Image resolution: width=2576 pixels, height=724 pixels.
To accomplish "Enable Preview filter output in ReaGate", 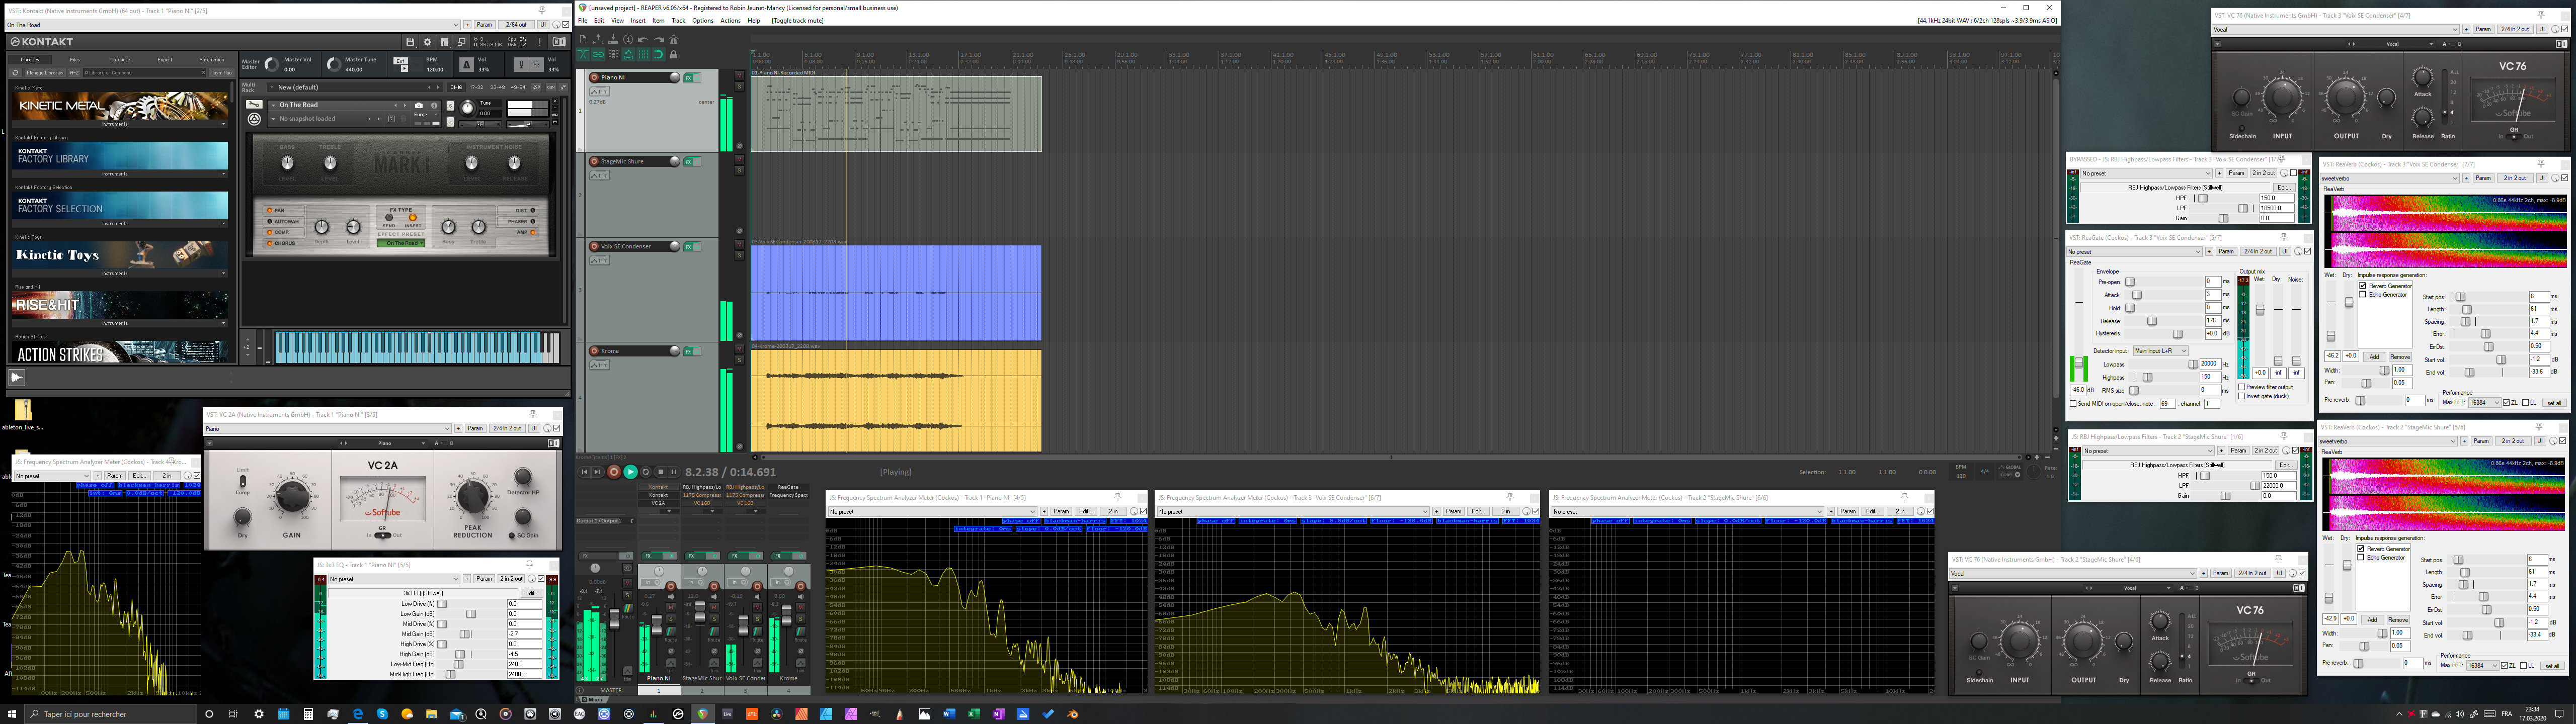I will click(2242, 387).
